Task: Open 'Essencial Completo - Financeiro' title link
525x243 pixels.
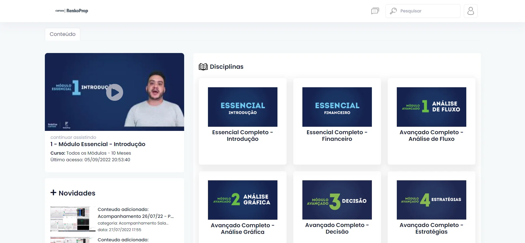Action: click(x=337, y=136)
